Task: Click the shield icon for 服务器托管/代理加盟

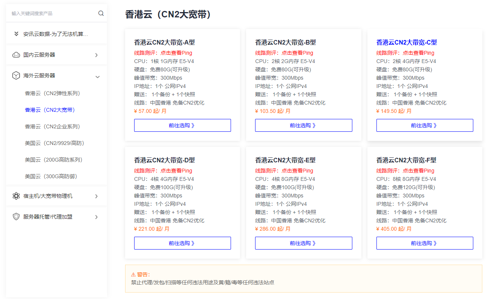Action: [x=16, y=217]
